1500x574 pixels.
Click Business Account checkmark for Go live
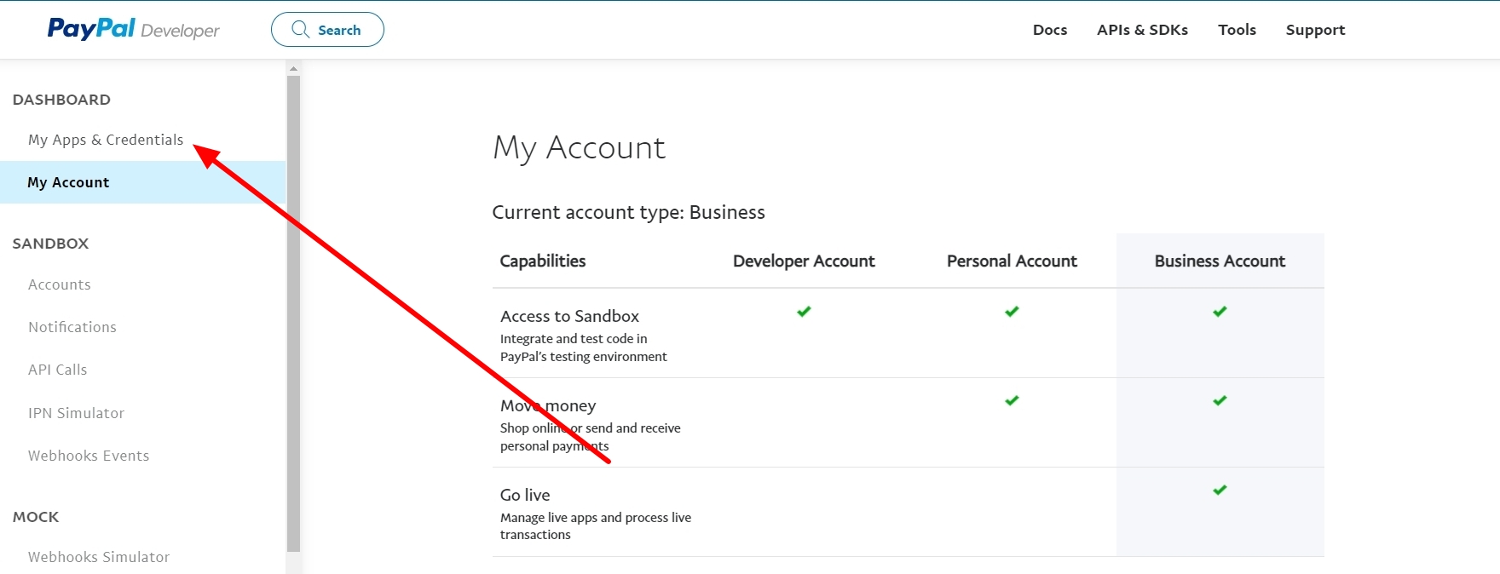1220,490
